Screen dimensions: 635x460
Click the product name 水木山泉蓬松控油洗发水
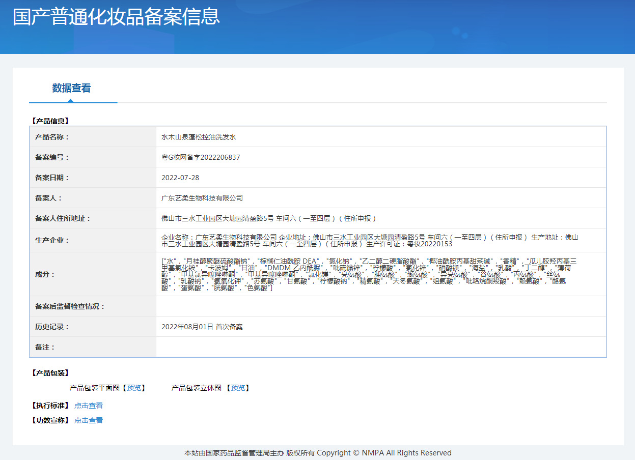click(199, 137)
